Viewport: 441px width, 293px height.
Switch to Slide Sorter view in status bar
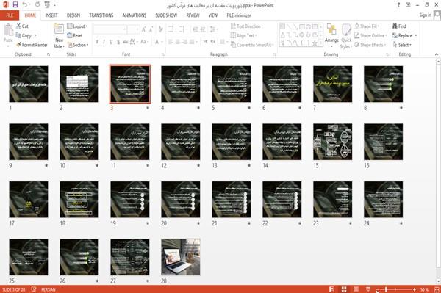tap(344, 289)
